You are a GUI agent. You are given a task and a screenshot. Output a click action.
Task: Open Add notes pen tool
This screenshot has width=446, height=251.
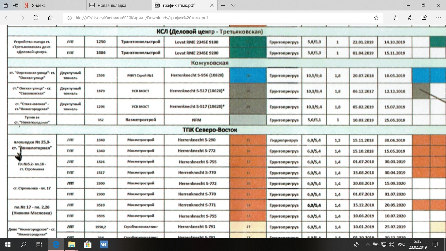coord(410,18)
